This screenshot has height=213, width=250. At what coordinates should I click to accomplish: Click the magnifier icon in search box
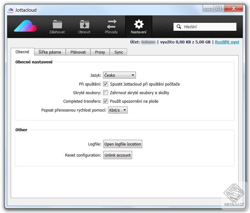coord(179,27)
